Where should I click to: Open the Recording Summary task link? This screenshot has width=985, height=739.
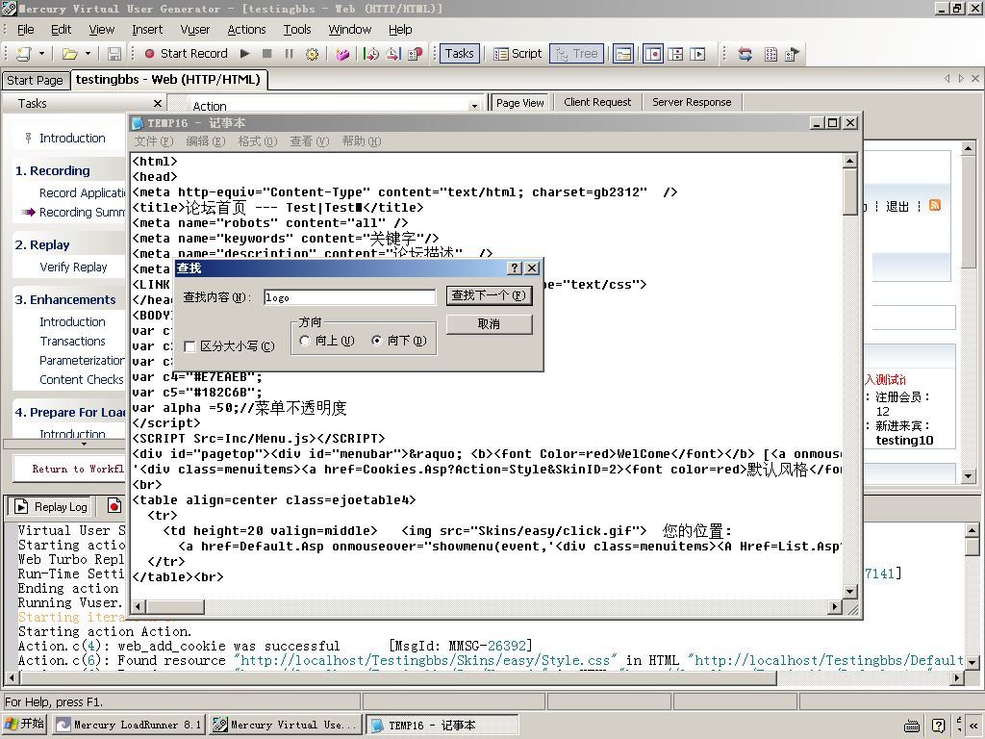click(x=82, y=213)
